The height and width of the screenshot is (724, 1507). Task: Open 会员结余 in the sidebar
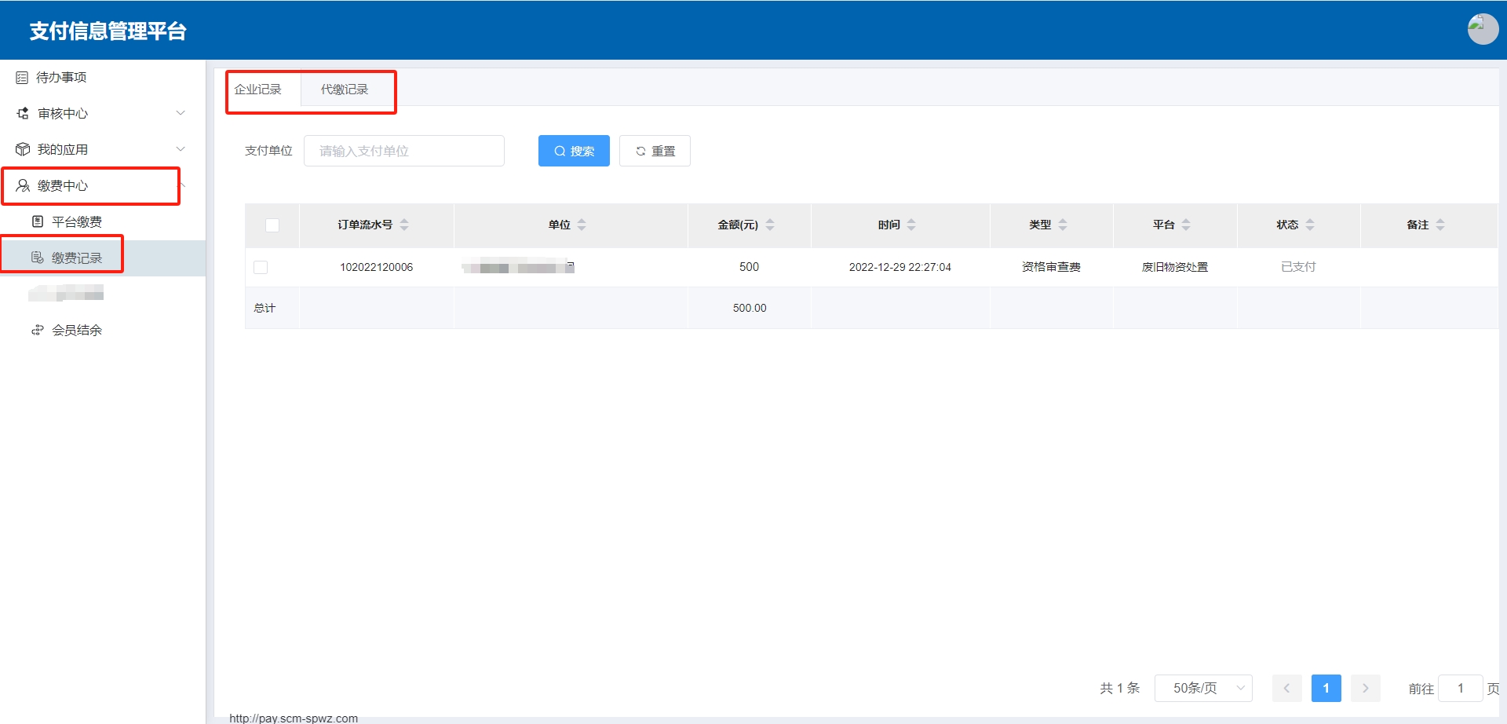[76, 330]
